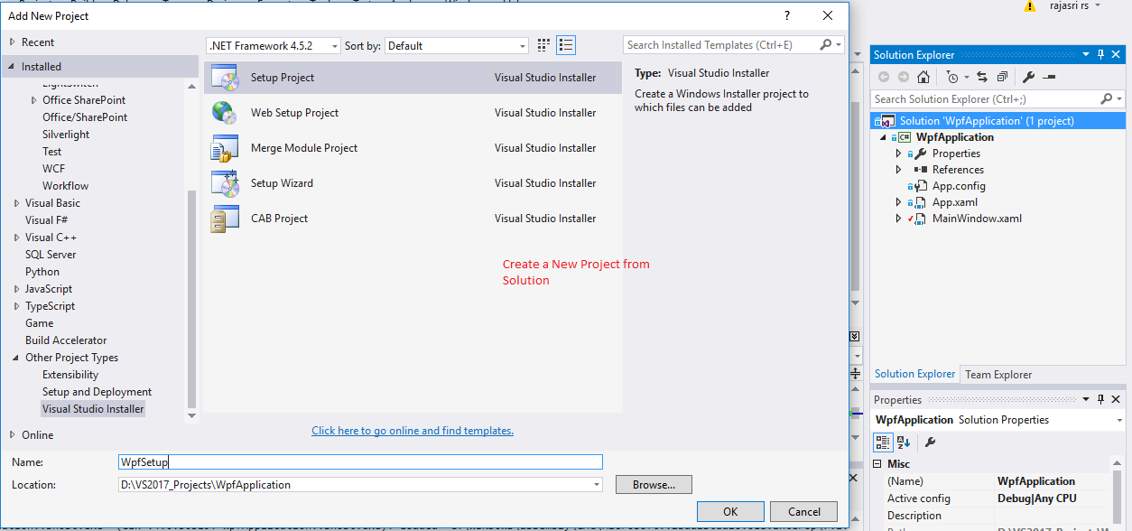Expand the JavaScript node

tap(16, 289)
